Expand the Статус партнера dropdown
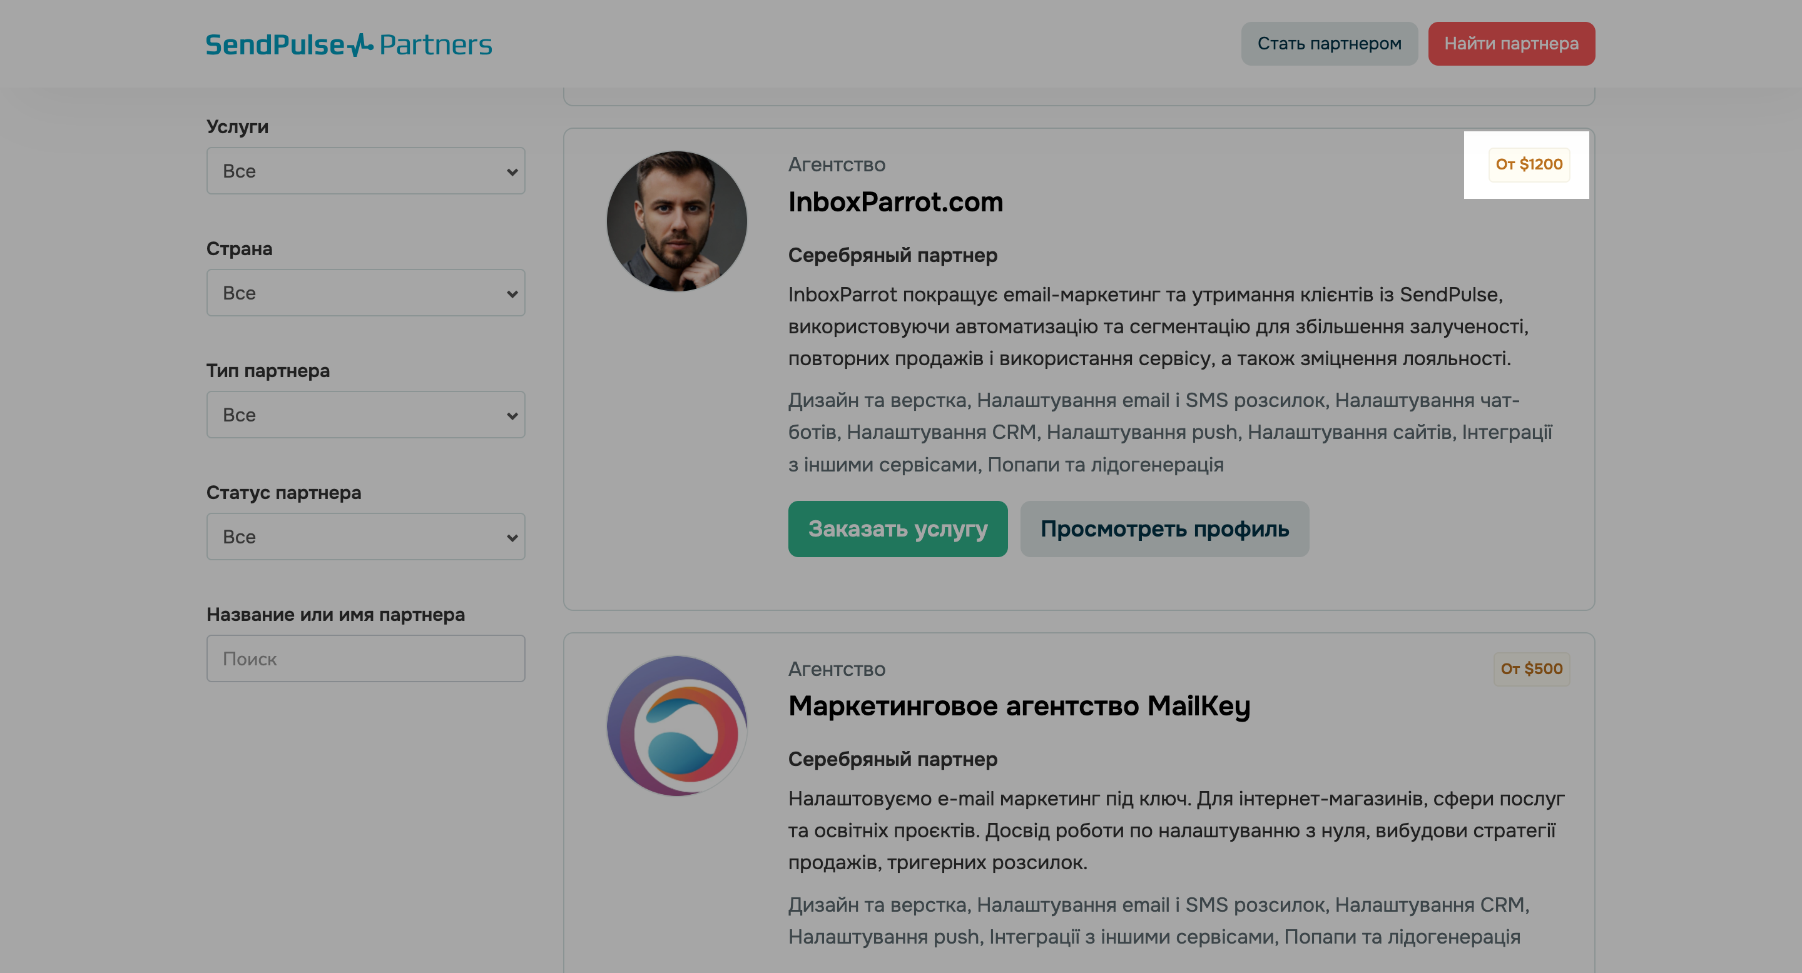1802x973 pixels. 365,537
